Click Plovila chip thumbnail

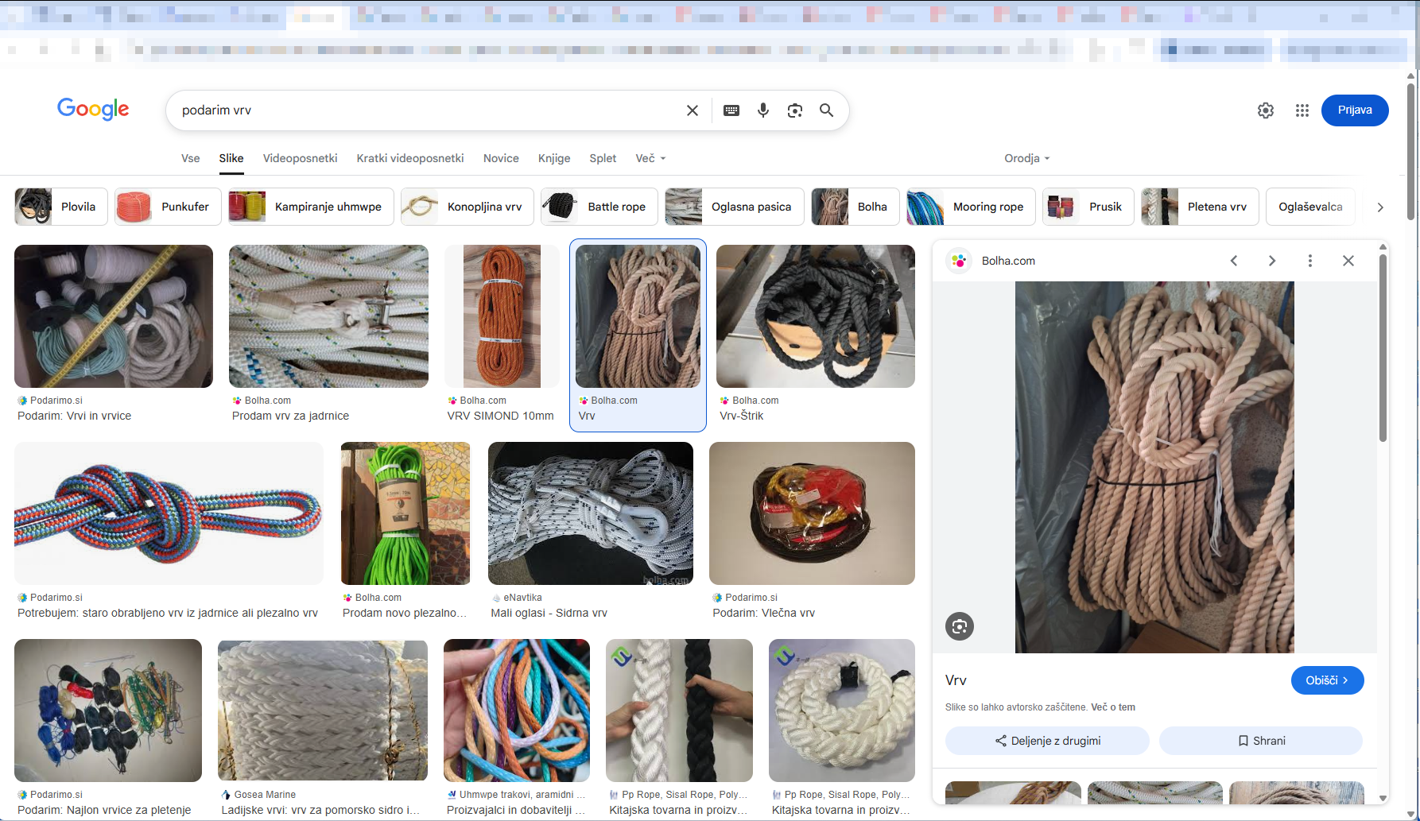tap(33, 207)
